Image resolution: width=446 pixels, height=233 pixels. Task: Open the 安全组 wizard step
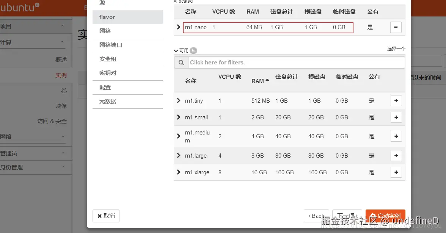point(127,59)
